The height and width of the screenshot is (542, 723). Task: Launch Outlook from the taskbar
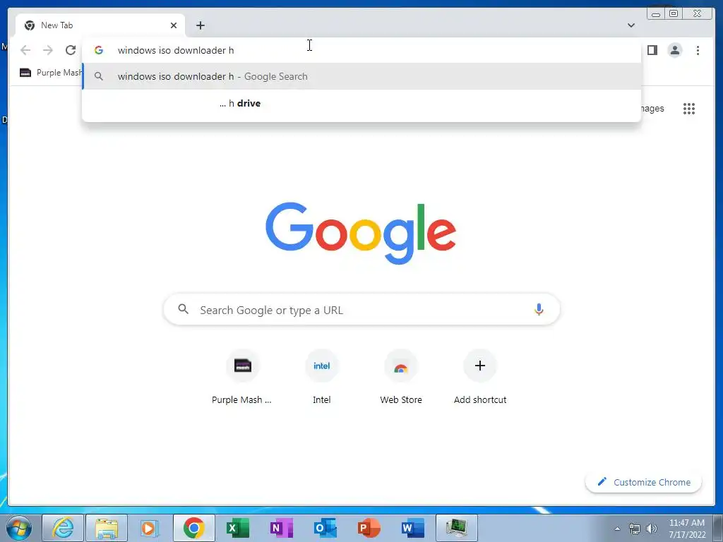click(325, 528)
